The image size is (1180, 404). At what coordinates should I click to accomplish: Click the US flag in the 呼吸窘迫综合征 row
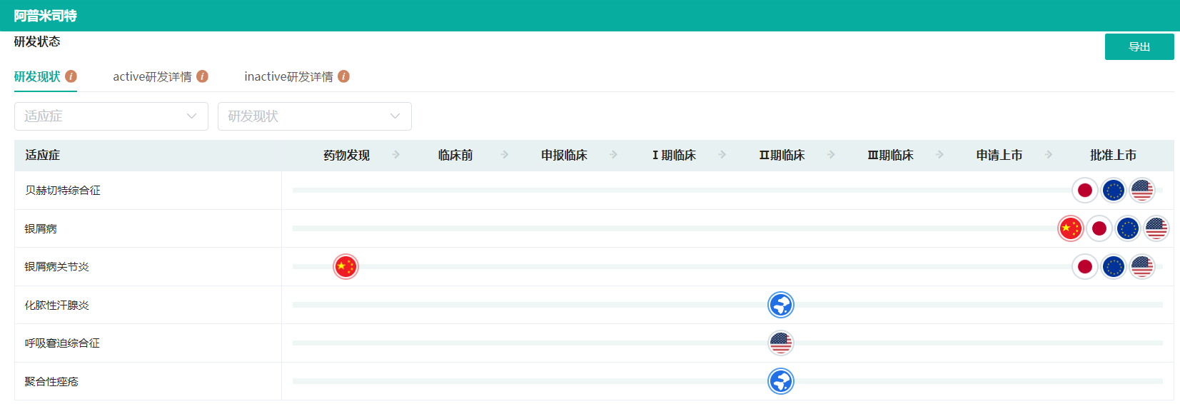pyautogui.click(x=781, y=343)
